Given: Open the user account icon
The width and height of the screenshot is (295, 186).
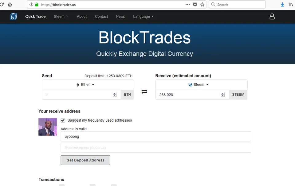Looking at the screenshot, I should tap(272, 17).
